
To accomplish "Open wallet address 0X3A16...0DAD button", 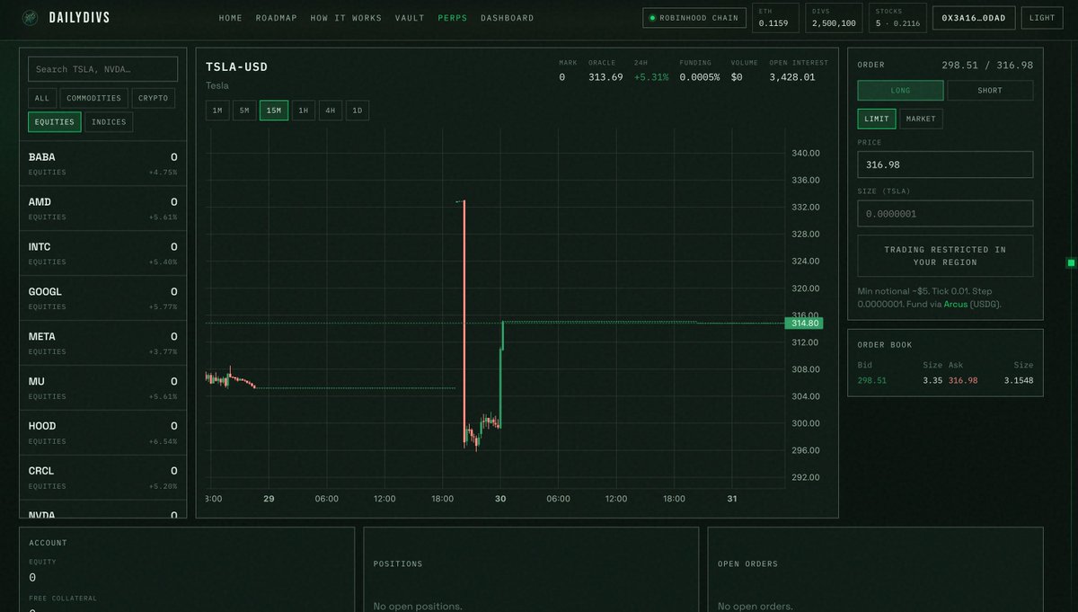I will coord(974,17).
